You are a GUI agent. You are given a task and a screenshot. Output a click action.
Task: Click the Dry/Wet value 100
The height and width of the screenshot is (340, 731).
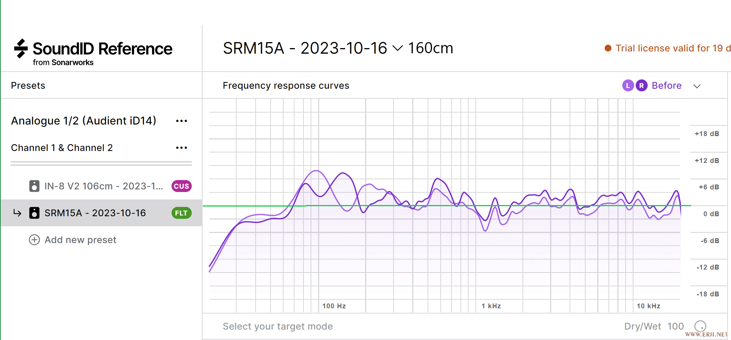coord(676,326)
